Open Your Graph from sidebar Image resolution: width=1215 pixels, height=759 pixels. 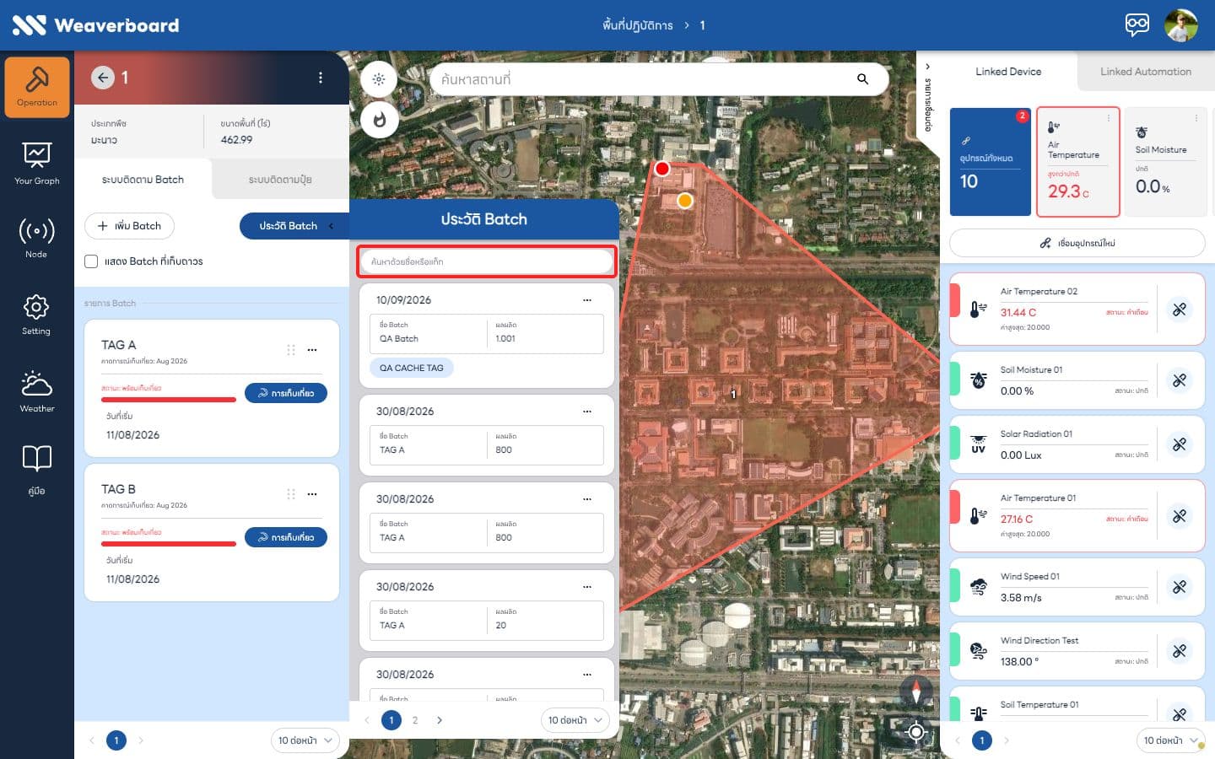pyautogui.click(x=37, y=164)
